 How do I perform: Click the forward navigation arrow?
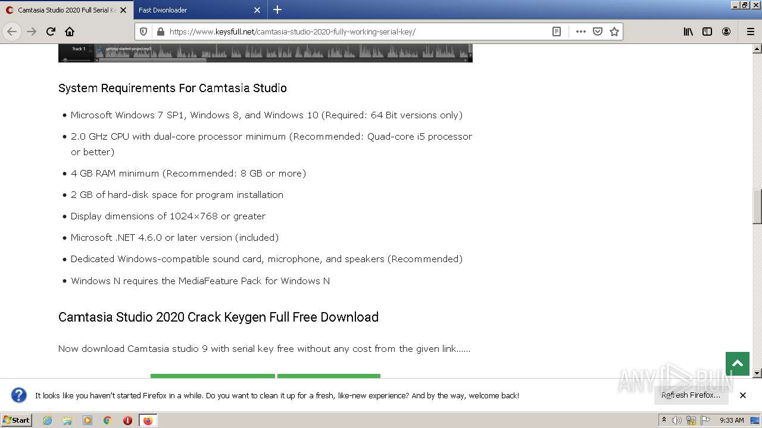click(32, 32)
